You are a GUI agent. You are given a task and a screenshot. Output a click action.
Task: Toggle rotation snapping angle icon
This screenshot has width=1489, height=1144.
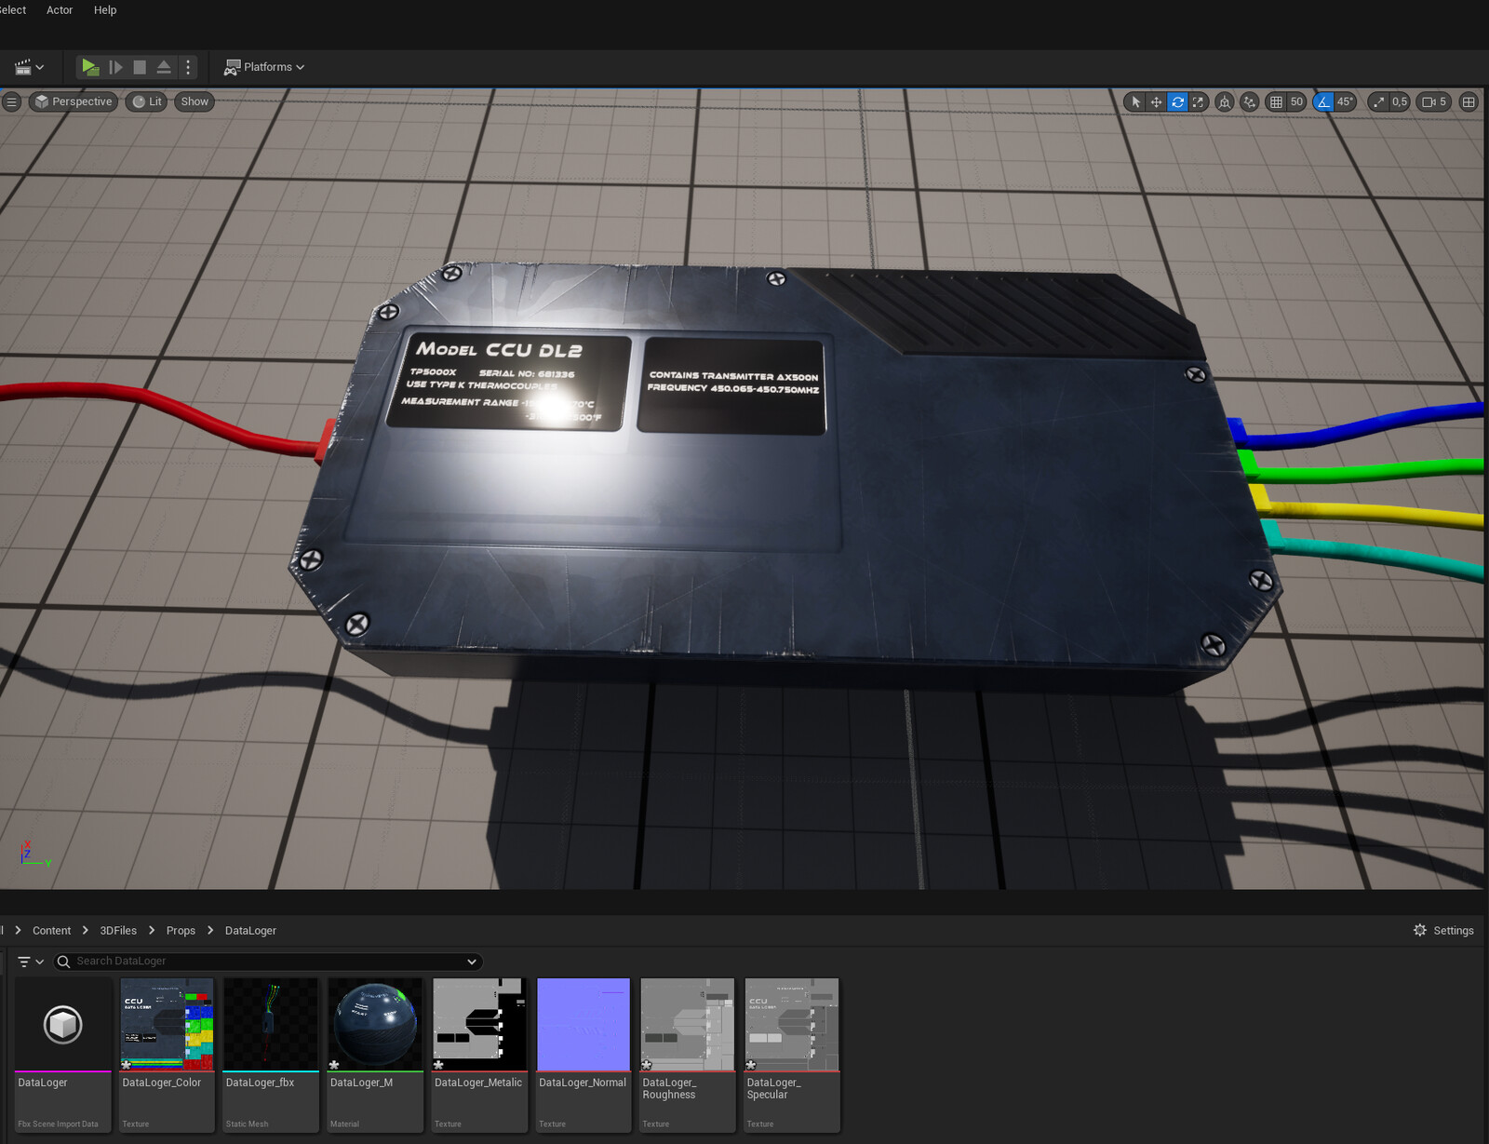click(1323, 102)
